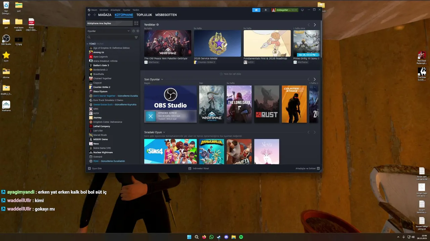The width and height of the screenshot is (430, 241).
Task: Select Marvel Rivals in the game list
Action: (x=100, y=135)
